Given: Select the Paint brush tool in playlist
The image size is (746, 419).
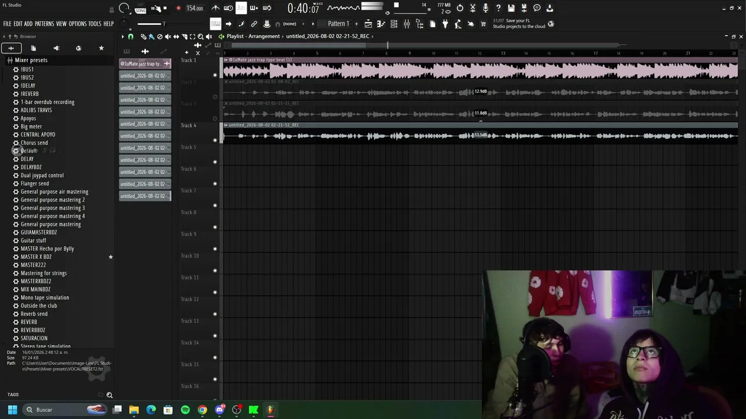Looking at the screenshot, I should (x=152, y=37).
